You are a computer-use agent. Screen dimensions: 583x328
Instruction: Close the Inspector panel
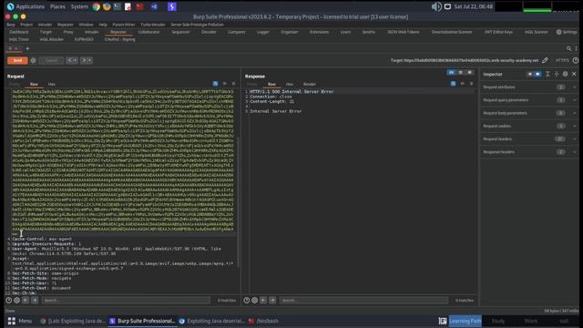(x=574, y=74)
